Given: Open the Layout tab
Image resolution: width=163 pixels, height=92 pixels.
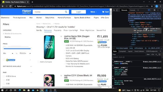Looking at the screenshot, I should click(x=130, y=51).
